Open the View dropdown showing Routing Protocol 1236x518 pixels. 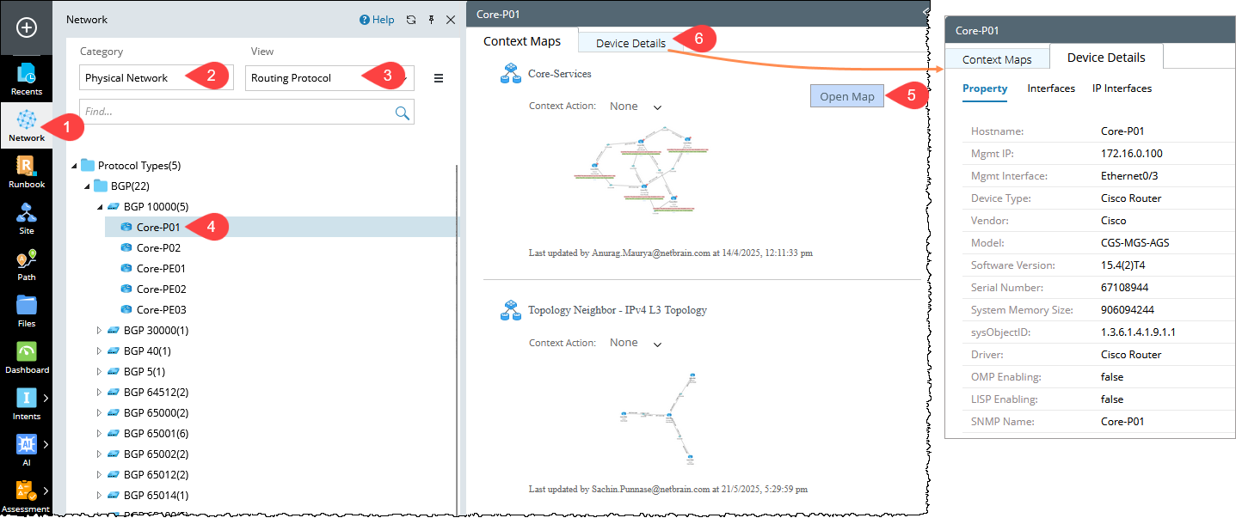click(329, 77)
